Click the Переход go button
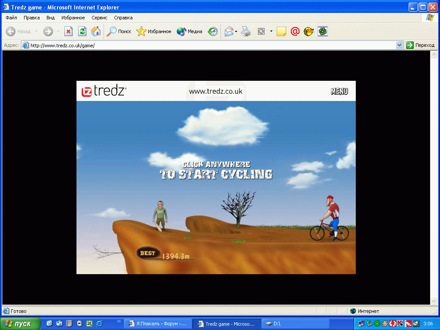The image size is (440, 330). [x=420, y=45]
